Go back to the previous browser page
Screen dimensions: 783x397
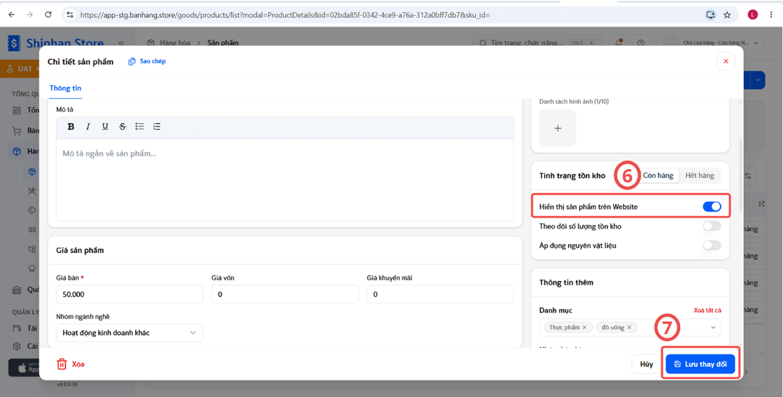(12, 15)
